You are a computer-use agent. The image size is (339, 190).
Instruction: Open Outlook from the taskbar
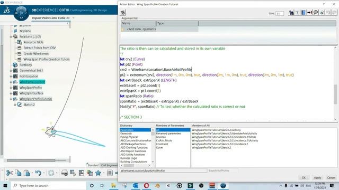coord(136,185)
